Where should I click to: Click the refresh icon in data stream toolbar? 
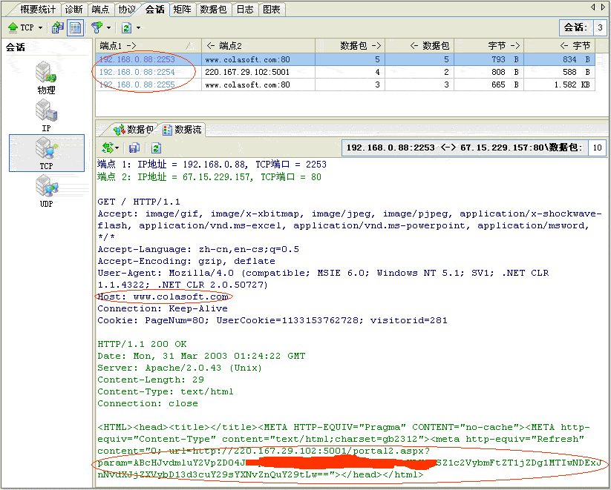[156, 148]
